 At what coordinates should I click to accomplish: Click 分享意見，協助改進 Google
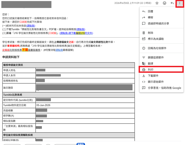click(x=161, y=88)
